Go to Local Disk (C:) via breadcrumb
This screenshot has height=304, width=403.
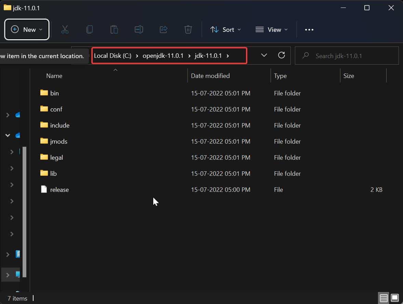pyautogui.click(x=113, y=55)
